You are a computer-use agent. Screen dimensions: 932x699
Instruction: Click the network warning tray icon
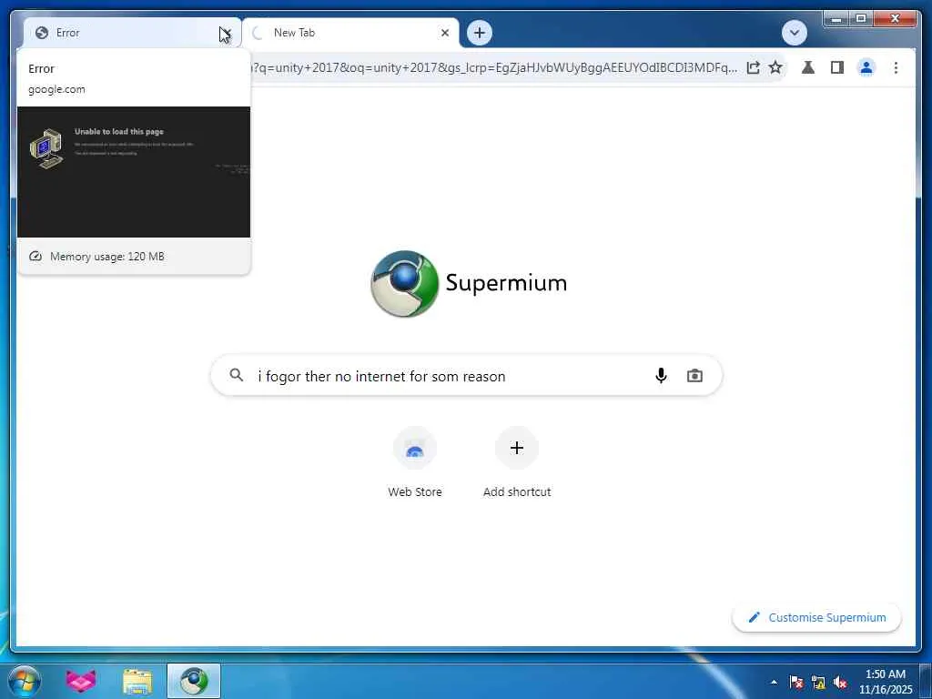(x=818, y=682)
